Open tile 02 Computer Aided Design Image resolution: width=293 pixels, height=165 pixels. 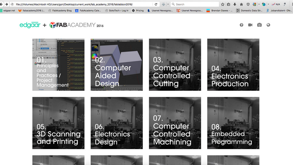(x=117, y=65)
